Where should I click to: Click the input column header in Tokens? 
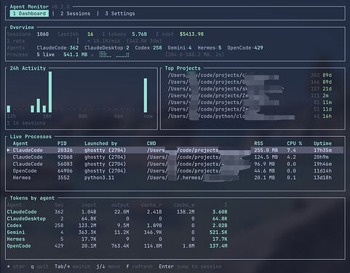click(89, 205)
